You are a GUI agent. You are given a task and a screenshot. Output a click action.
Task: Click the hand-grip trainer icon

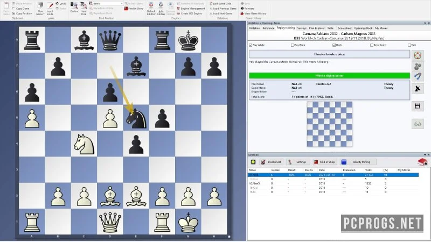418,76
